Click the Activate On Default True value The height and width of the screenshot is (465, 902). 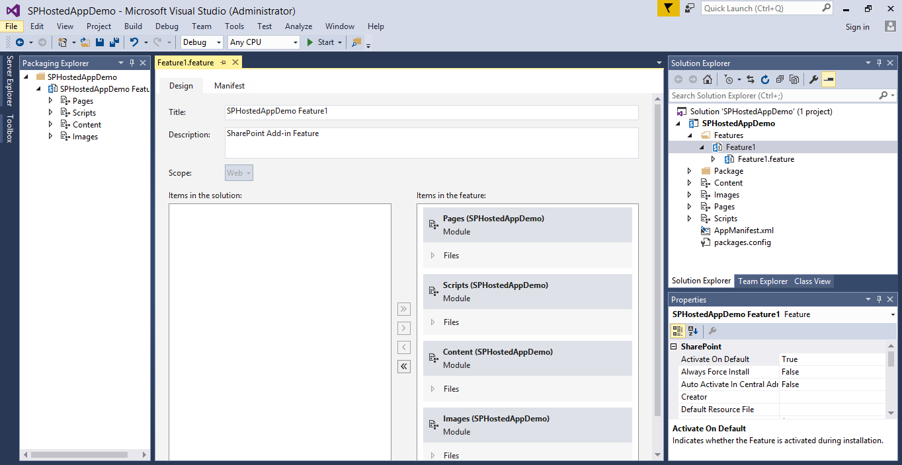pos(832,359)
